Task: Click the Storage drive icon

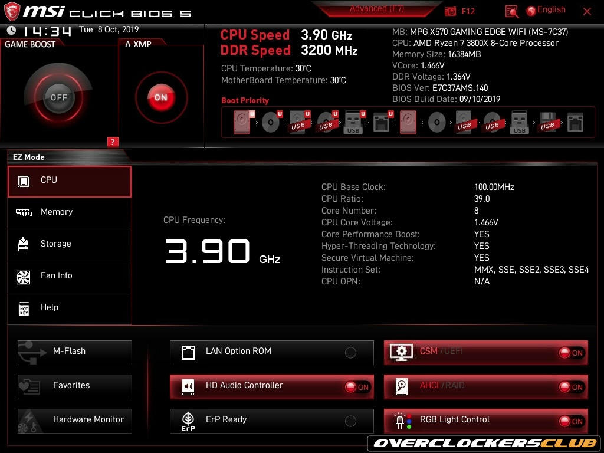Action: pos(24,244)
